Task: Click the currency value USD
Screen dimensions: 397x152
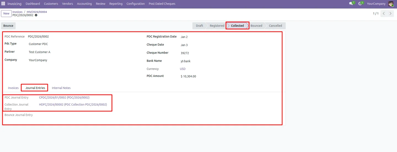Action: [183, 69]
